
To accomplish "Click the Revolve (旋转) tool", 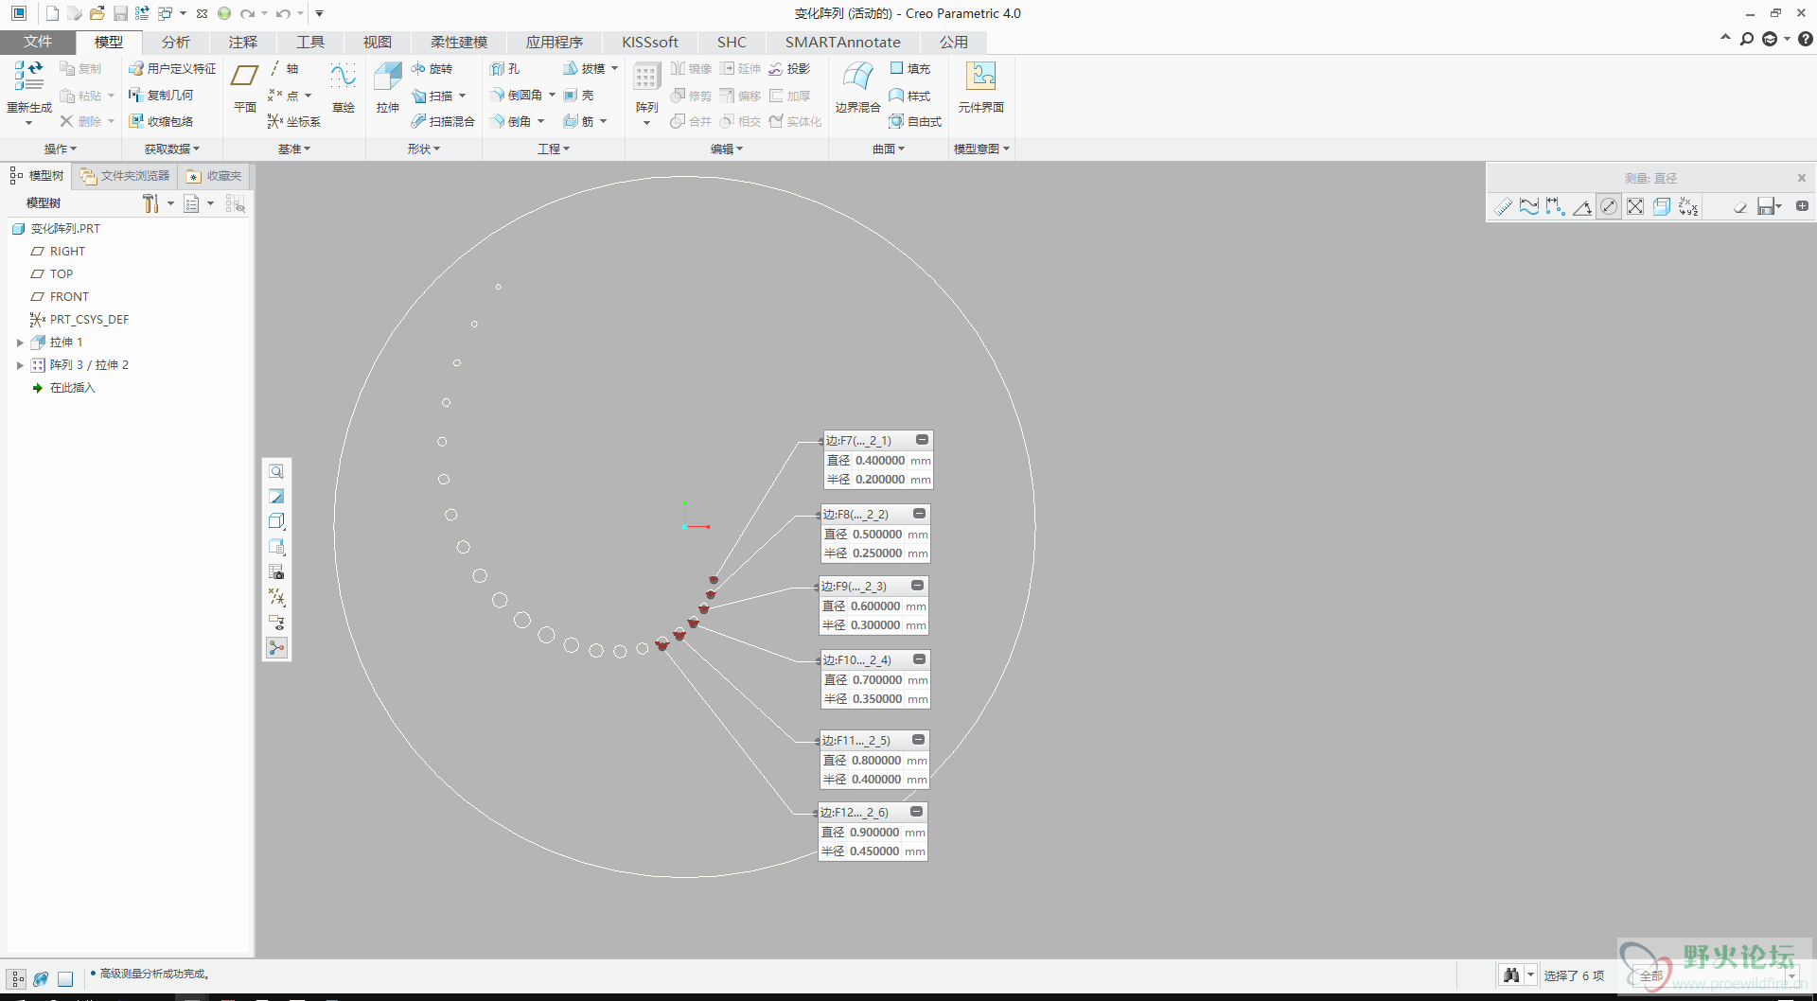I will [432, 69].
